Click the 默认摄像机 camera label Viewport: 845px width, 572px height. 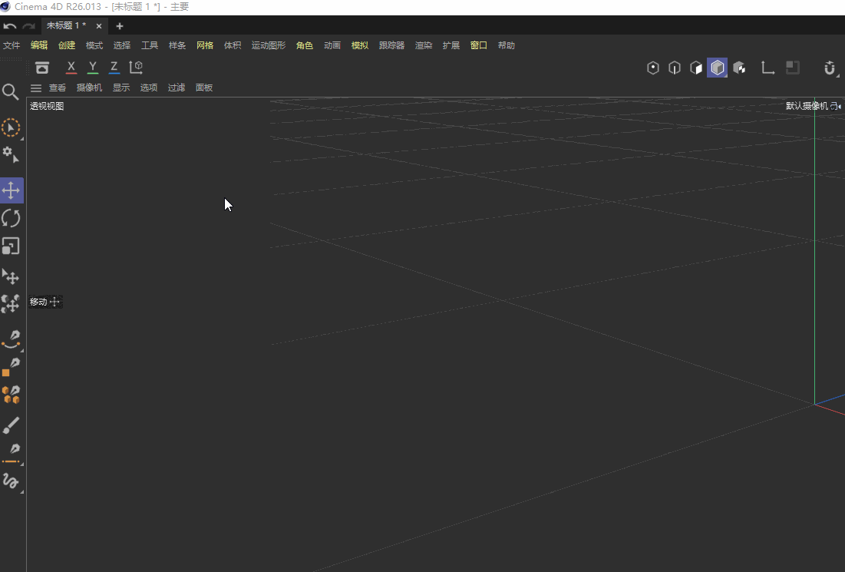coord(807,106)
